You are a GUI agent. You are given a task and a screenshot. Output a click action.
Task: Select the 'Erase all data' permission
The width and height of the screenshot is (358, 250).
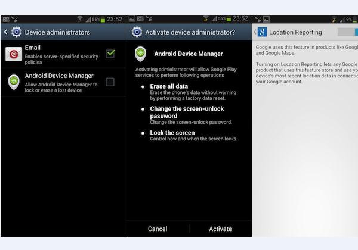[x=169, y=86]
